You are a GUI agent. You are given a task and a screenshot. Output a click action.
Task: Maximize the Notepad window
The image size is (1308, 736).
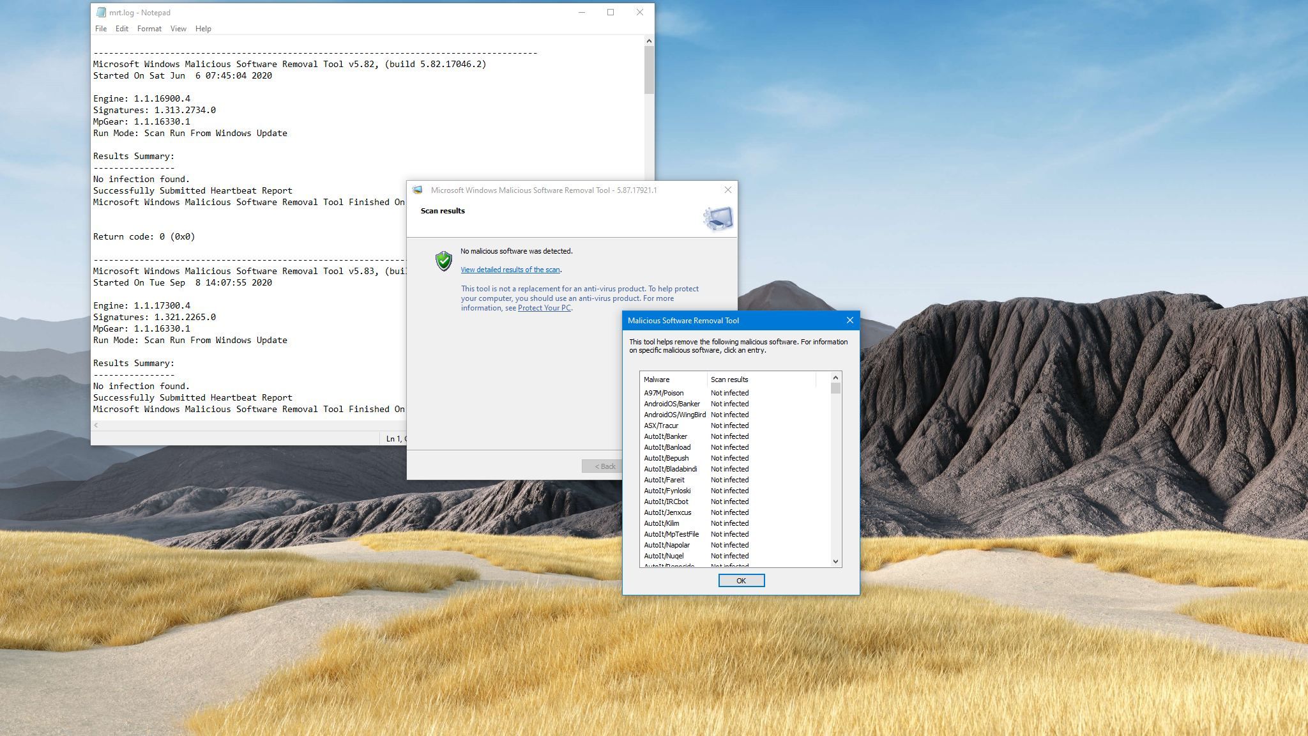click(x=611, y=12)
